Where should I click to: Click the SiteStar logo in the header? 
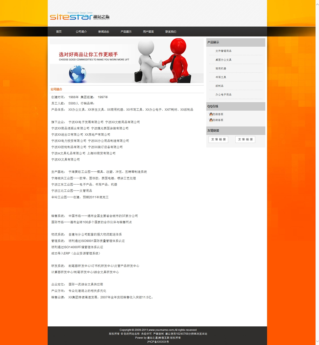click(x=79, y=17)
